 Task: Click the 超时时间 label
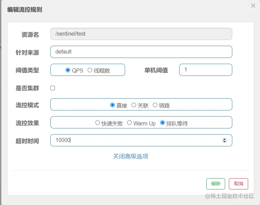[27, 141]
